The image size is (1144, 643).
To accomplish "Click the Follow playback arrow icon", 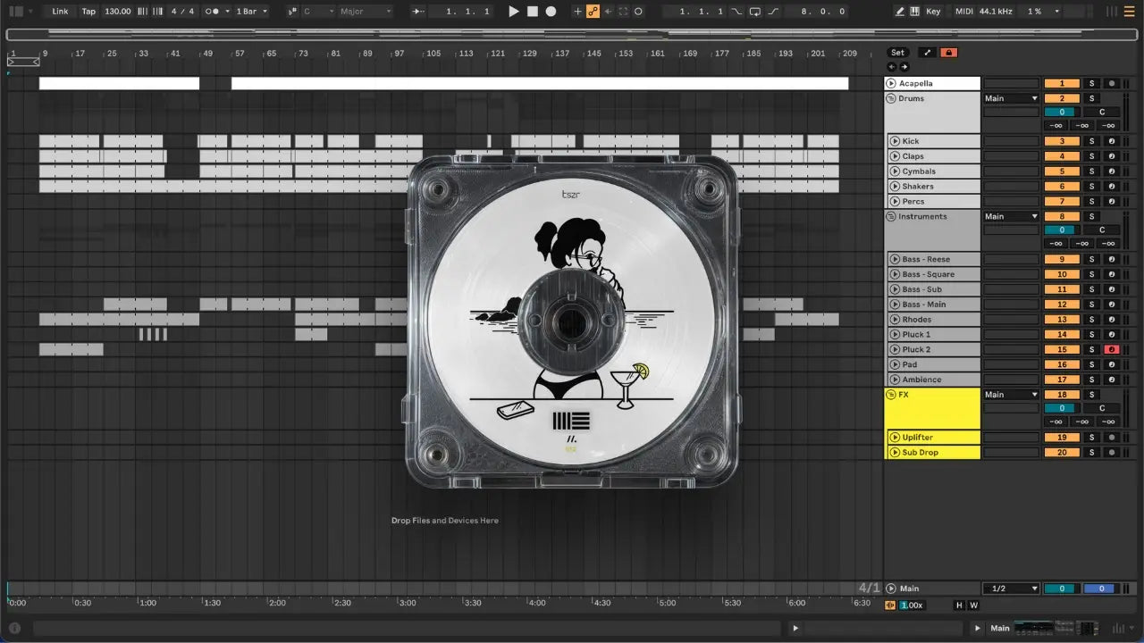I will pos(419,12).
